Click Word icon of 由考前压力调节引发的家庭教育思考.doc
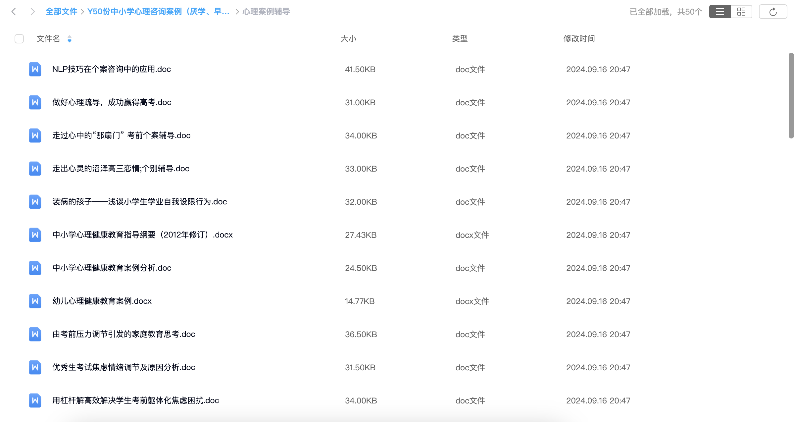The image size is (794, 422). click(x=35, y=334)
